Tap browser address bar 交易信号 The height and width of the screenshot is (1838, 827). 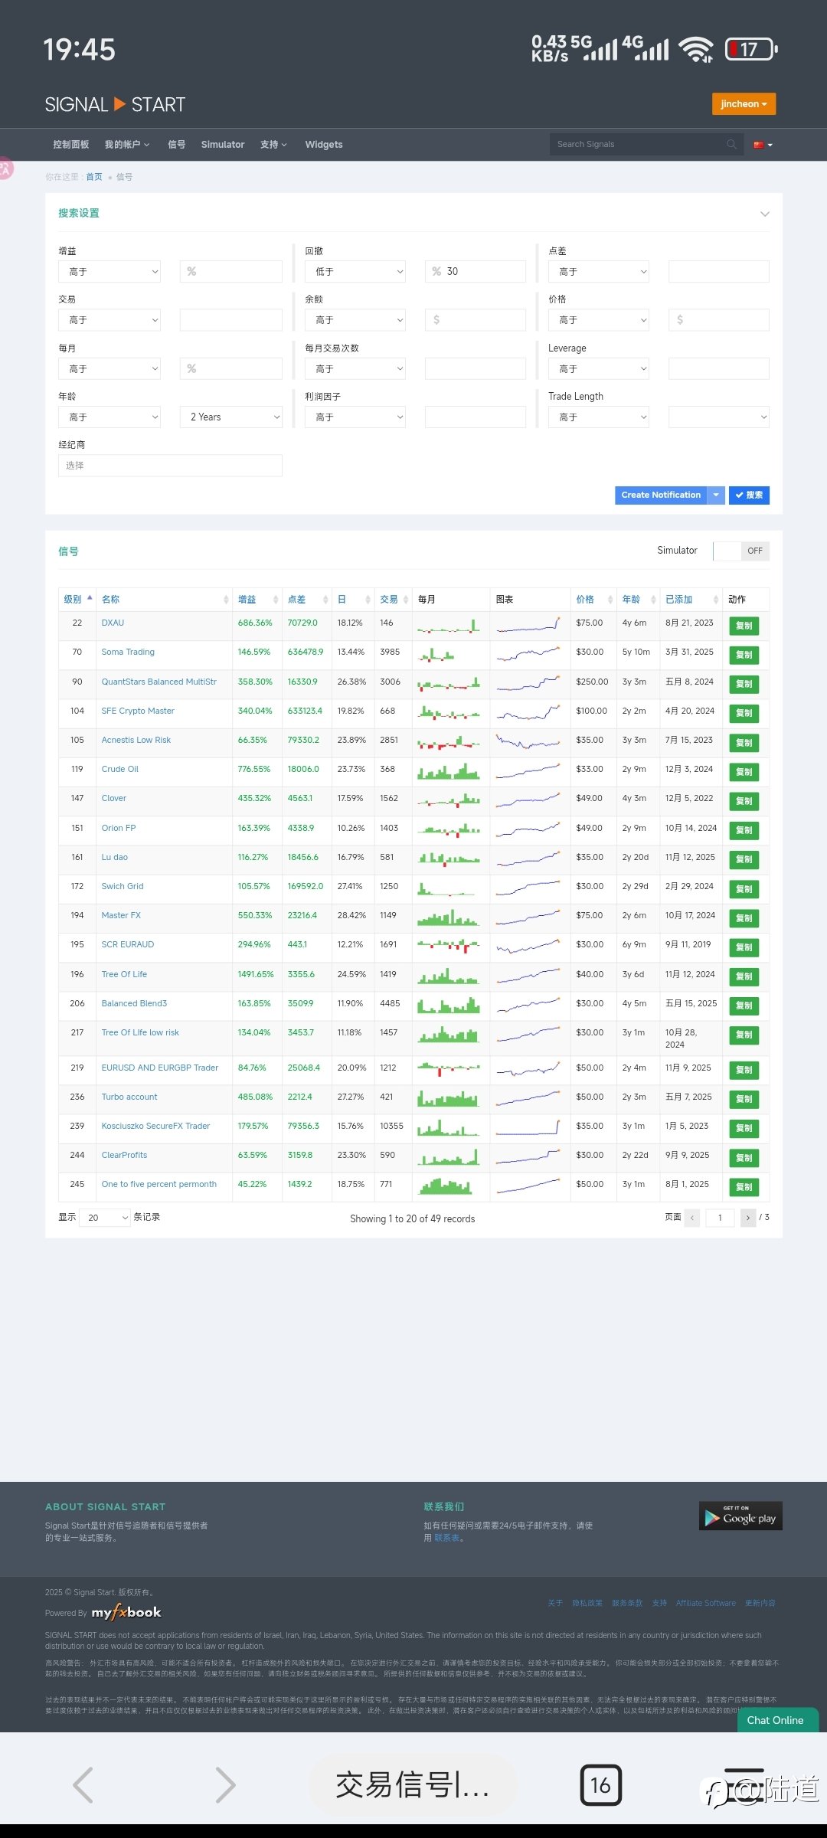pos(413,1785)
